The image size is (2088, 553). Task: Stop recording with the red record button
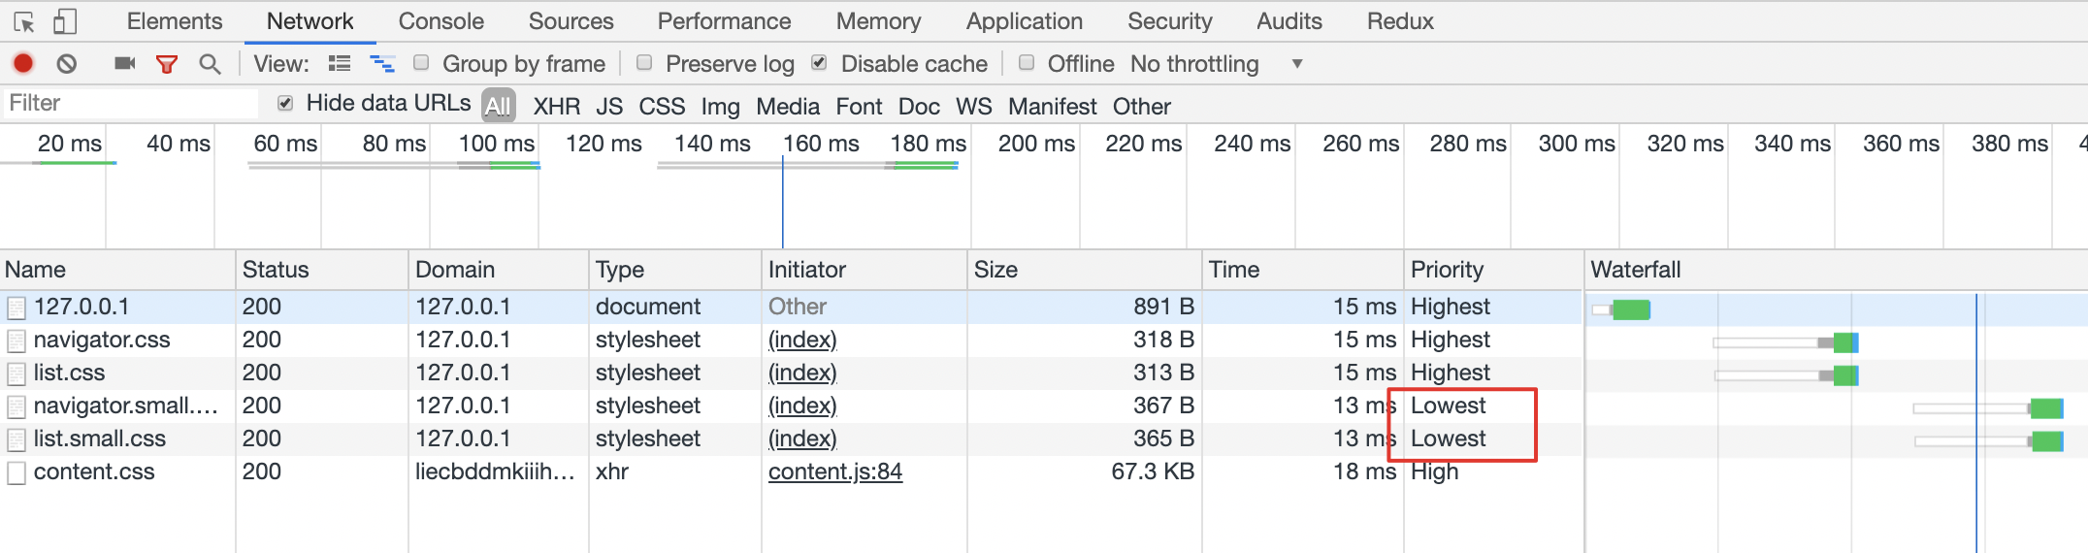click(23, 64)
